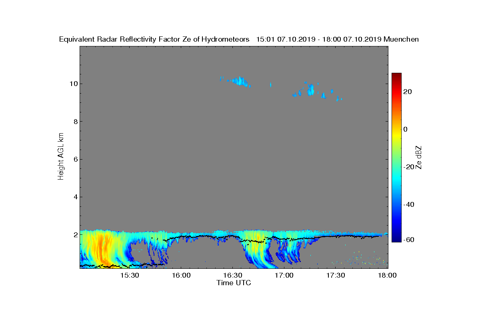480x320 pixels.
Task: Click the time tick label '18:00'
Action: click(x=387, y=275)
